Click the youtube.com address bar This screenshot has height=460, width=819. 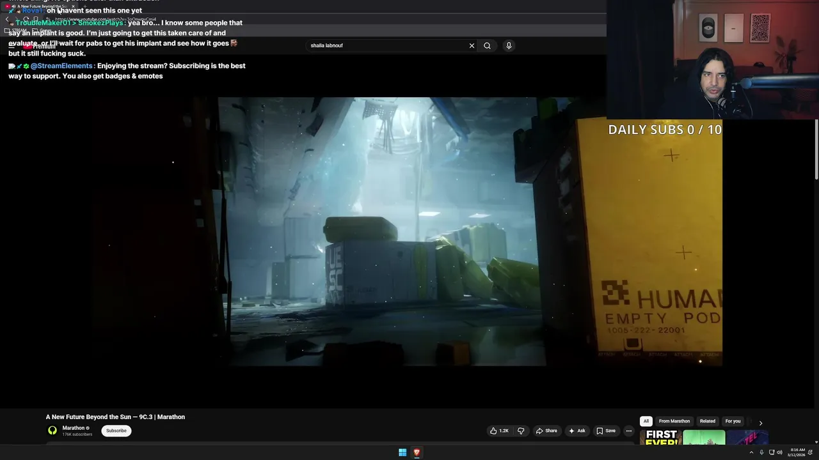(106, 19)
